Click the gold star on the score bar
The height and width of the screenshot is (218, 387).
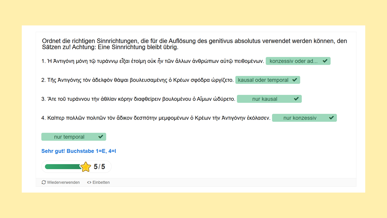86,167
